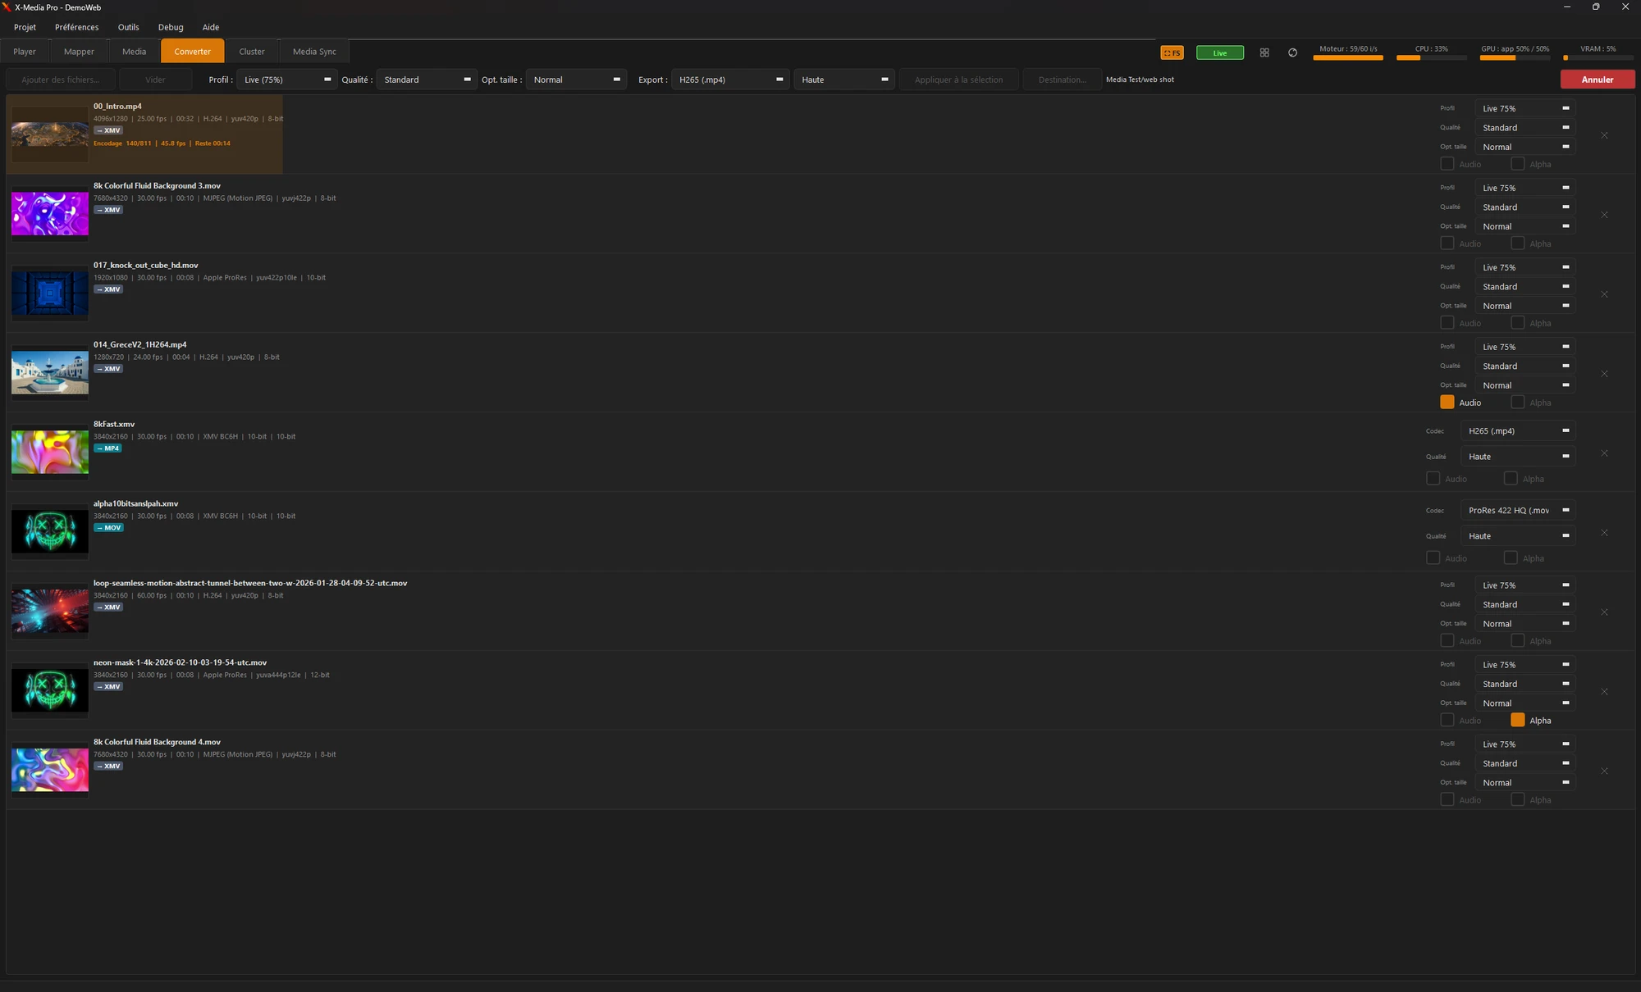
Task: Click the green Live button
Action: (x=1220, y=52)
